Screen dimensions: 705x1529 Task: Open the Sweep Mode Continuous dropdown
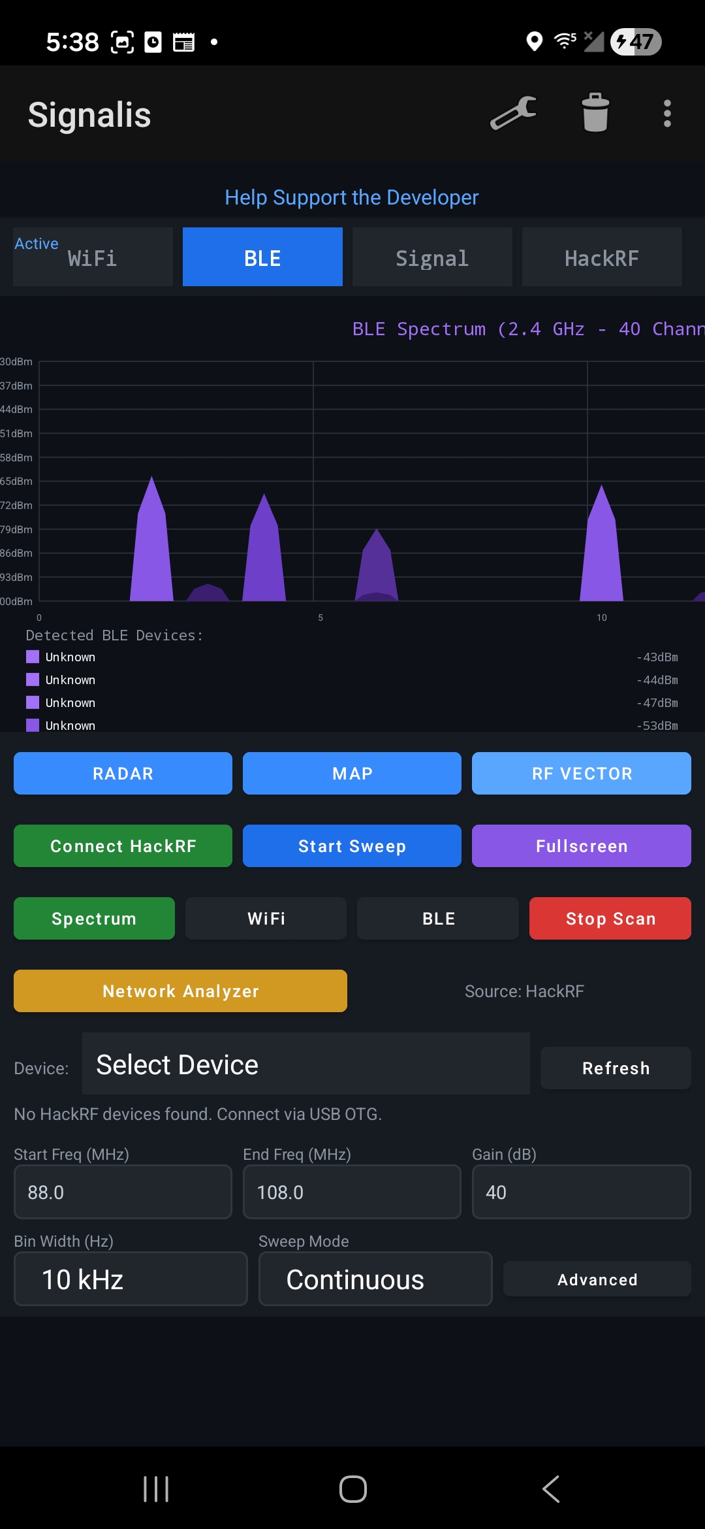point(375,1279)
